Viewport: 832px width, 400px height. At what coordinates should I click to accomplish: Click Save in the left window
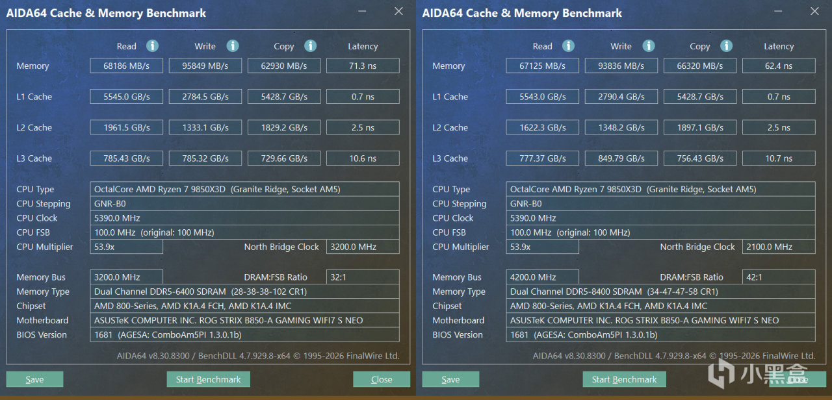(34, 379)
